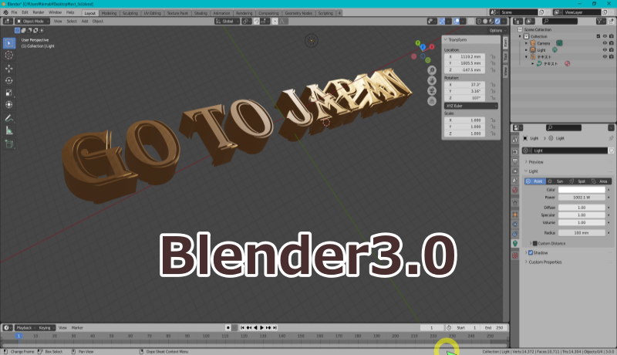Screen dimensions: 617x355
Task: Switch to Modeling workspace tab
Action: tap(109, 13)
